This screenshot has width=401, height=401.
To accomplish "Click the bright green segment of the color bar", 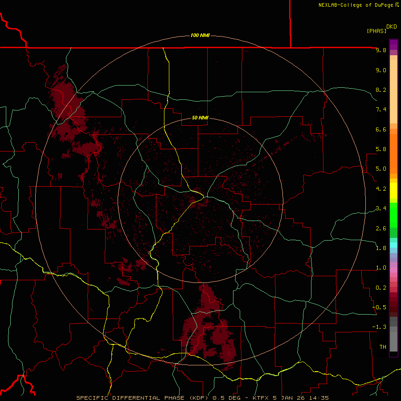I will pyautogui.click(x=393, y=215).
